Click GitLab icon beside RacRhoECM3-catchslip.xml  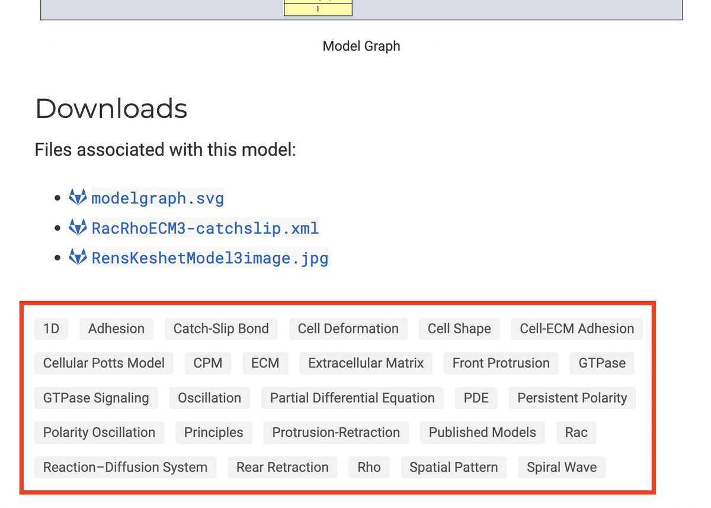(x=78, y=227)
